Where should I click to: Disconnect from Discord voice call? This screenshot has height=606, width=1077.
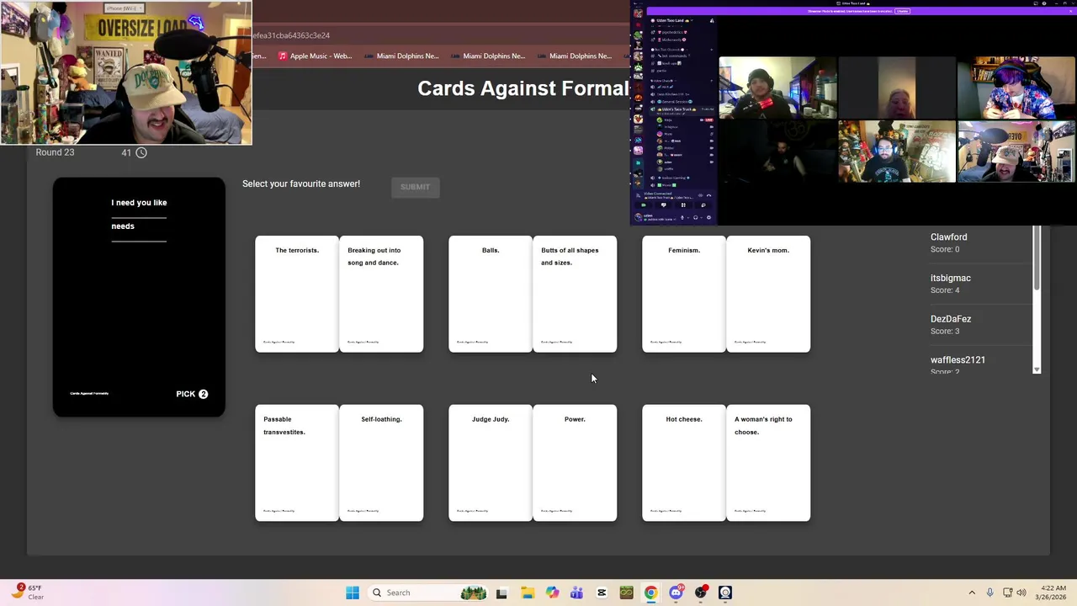[x=708, y=195]
